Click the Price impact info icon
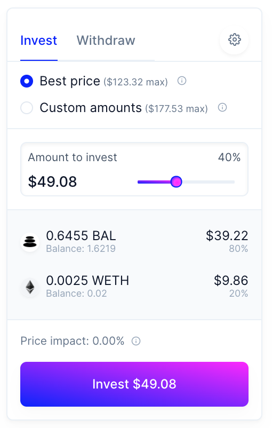 tap(136, 341)
